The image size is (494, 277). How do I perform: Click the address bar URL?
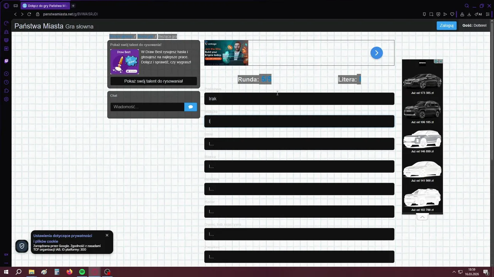click(70, 14)
